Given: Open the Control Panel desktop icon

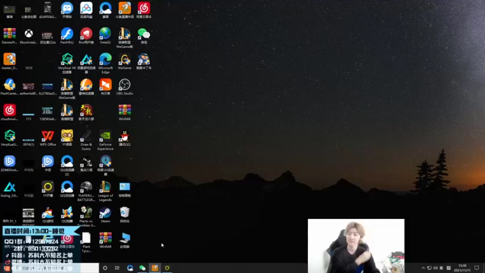Looking at the screenshot, I should (x=125, y=189).
